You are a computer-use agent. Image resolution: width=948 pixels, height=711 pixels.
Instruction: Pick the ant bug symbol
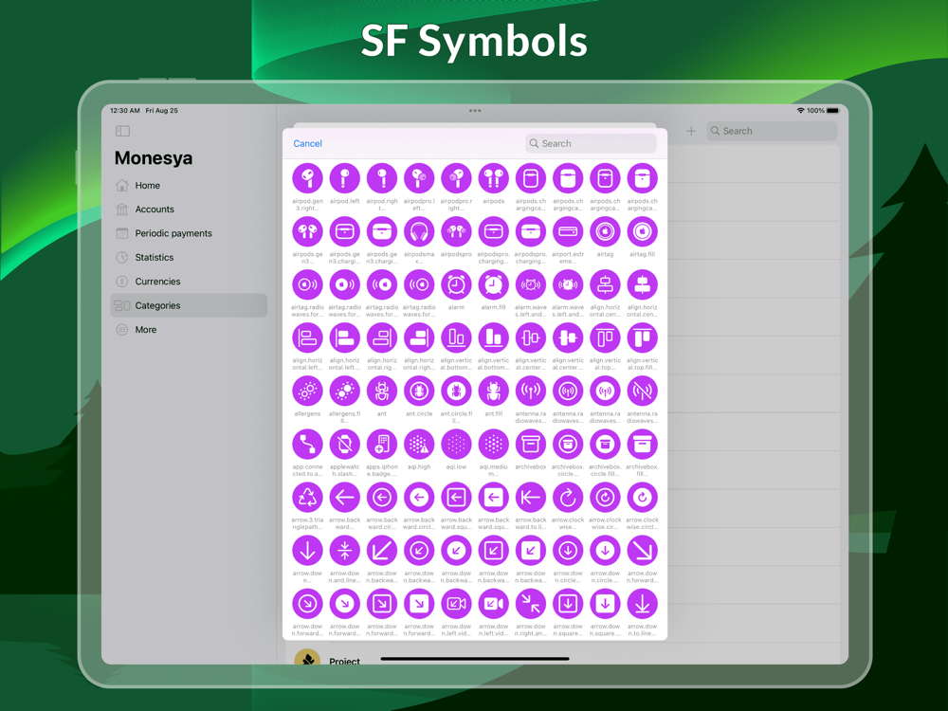point(382,392)
